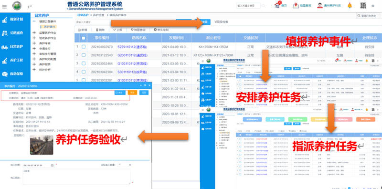Expand the 养护考核 tree node
Image resolution: width=382 pixels, height=189 pixels.
pos(34,43)
